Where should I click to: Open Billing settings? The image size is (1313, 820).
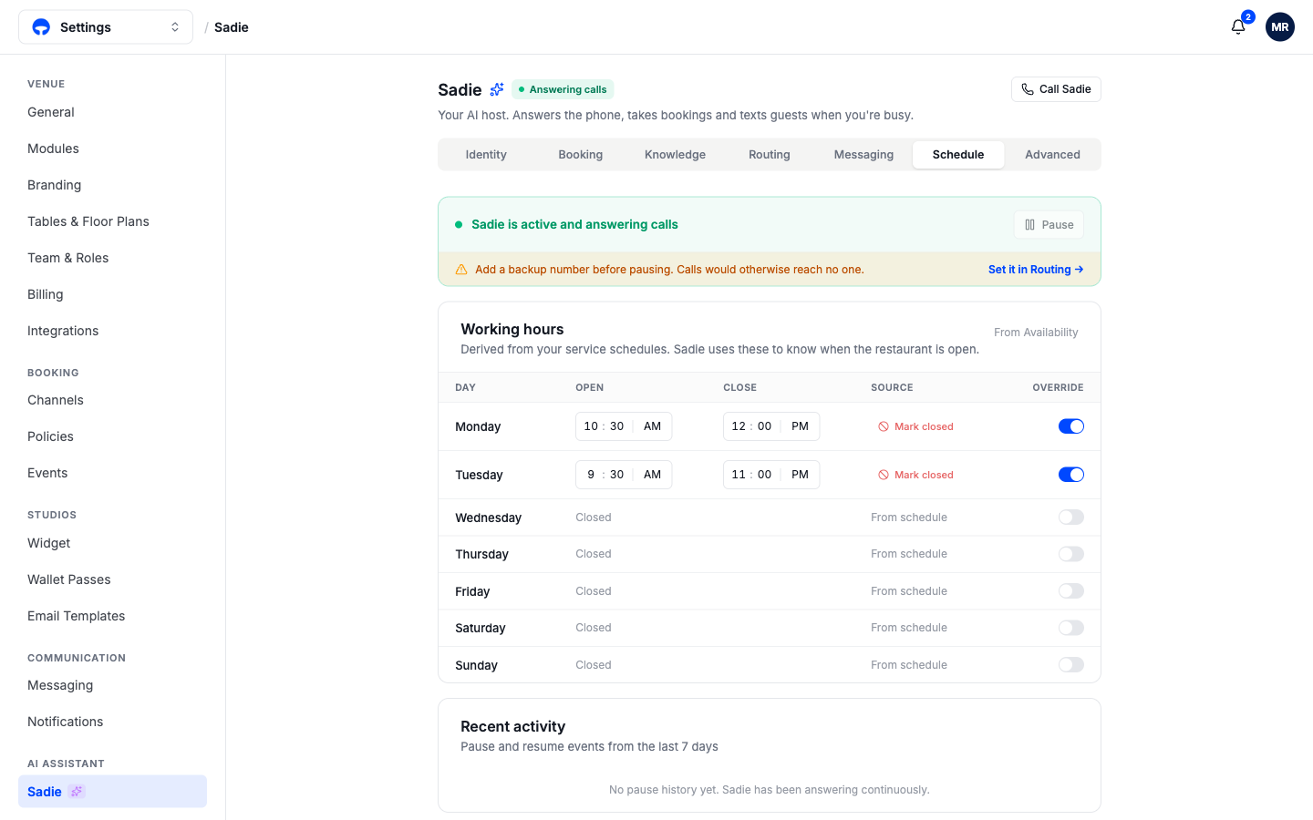pyautogui.click(x=112, y=294)
